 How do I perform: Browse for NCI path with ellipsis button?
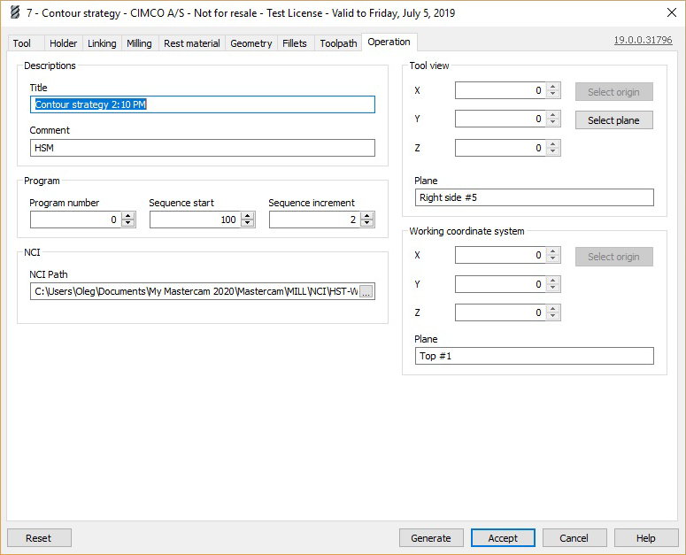[366, 292]
